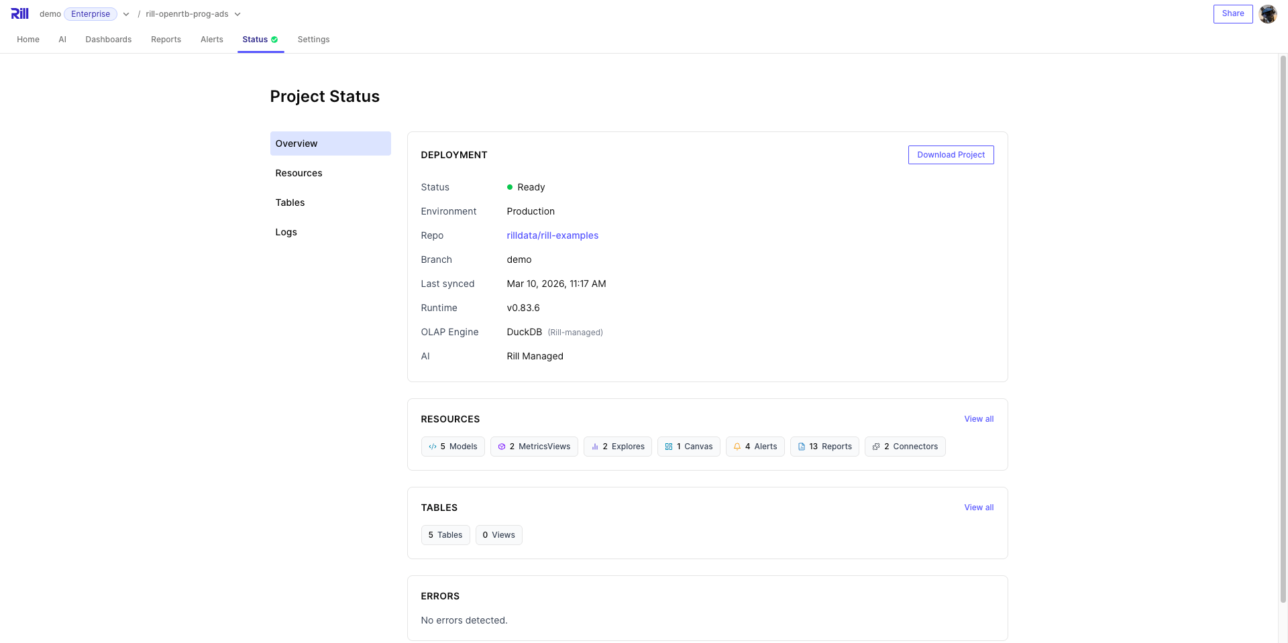Expand the rill-openrtb-prog-ads project dropdown
The height and width of the screenshot is (643, 1288).
[x=237, y=14]
